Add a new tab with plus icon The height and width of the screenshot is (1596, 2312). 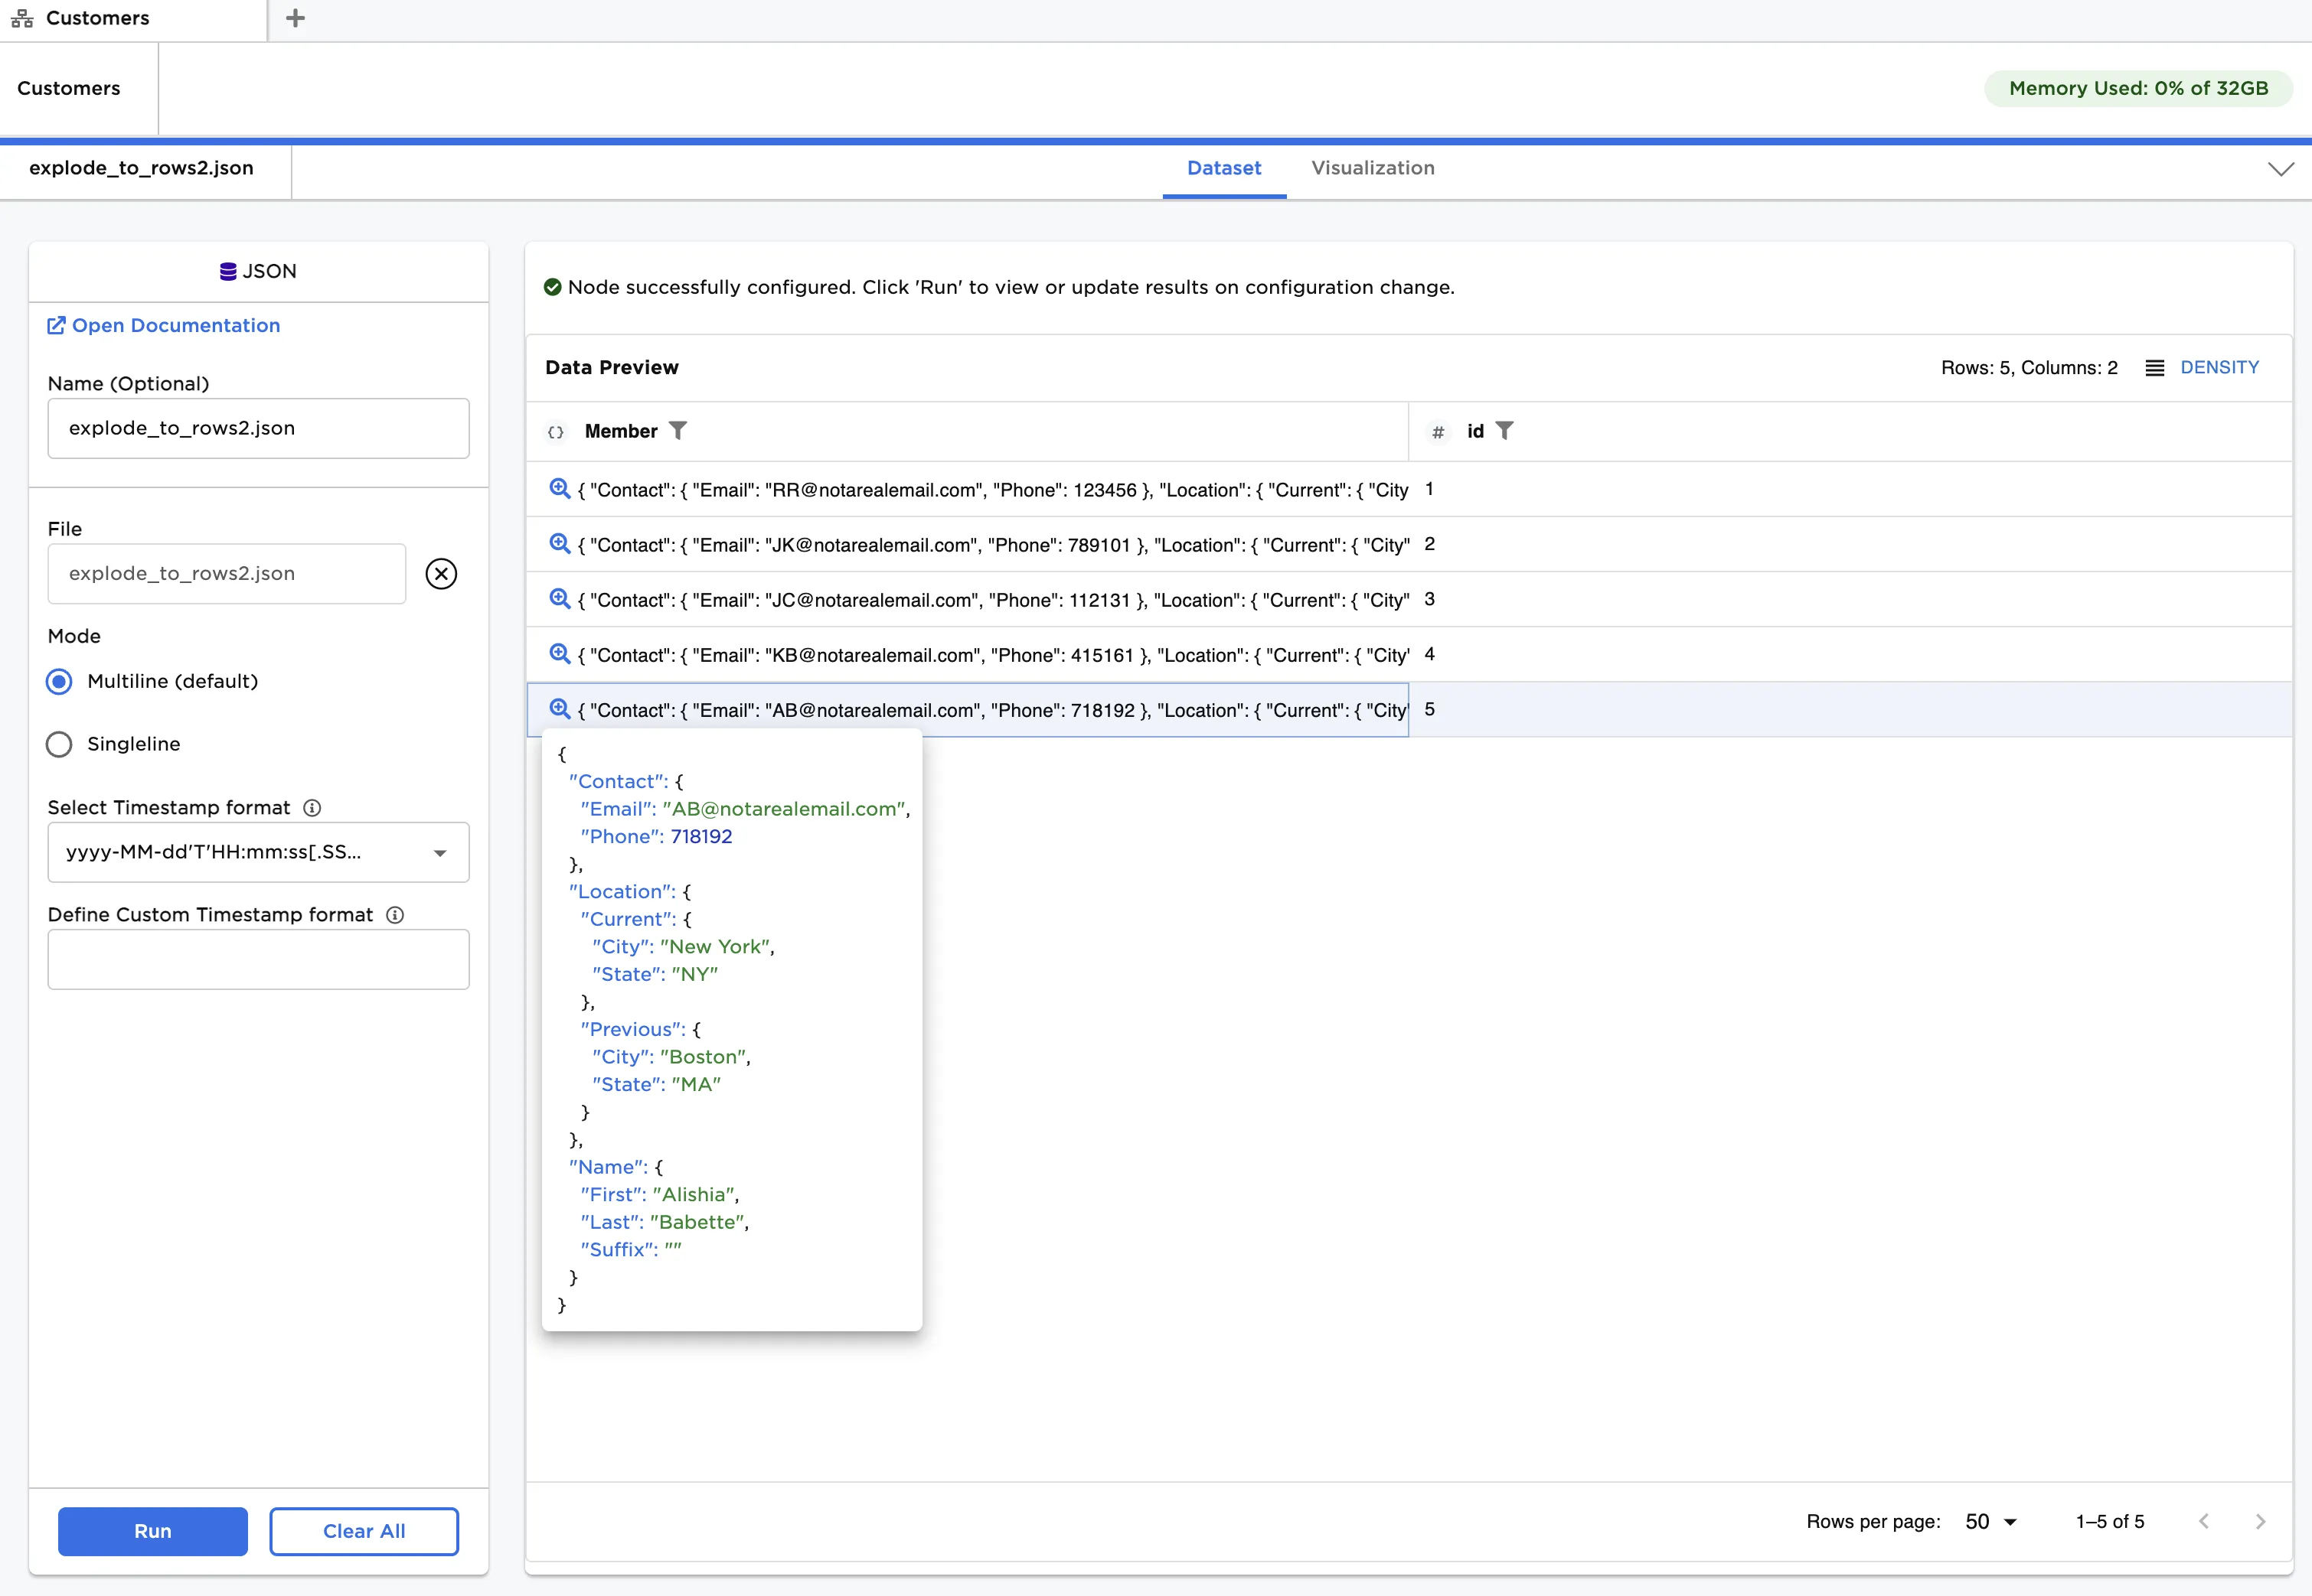pos(296,18)
